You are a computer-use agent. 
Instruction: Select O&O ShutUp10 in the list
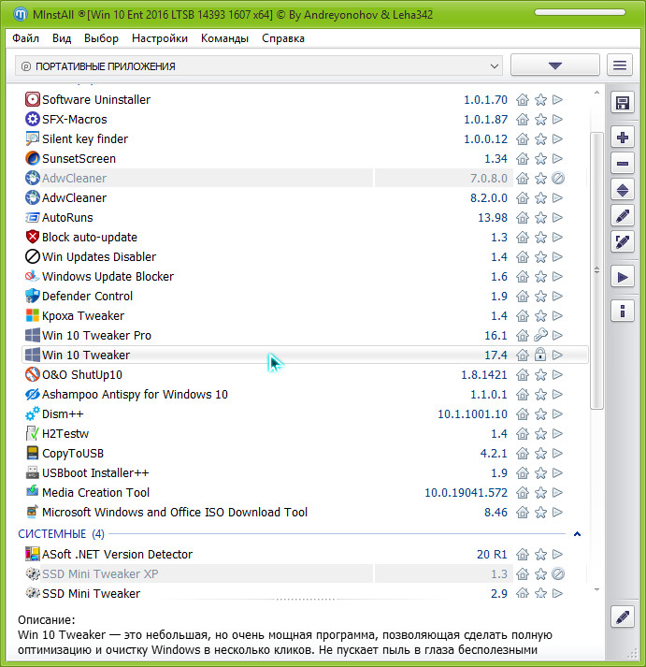point(82,375)
